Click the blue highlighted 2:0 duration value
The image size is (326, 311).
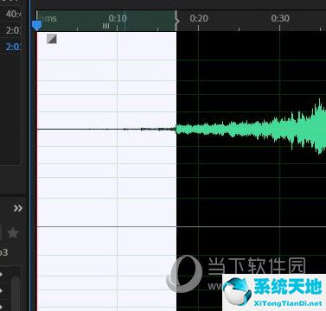13,47
